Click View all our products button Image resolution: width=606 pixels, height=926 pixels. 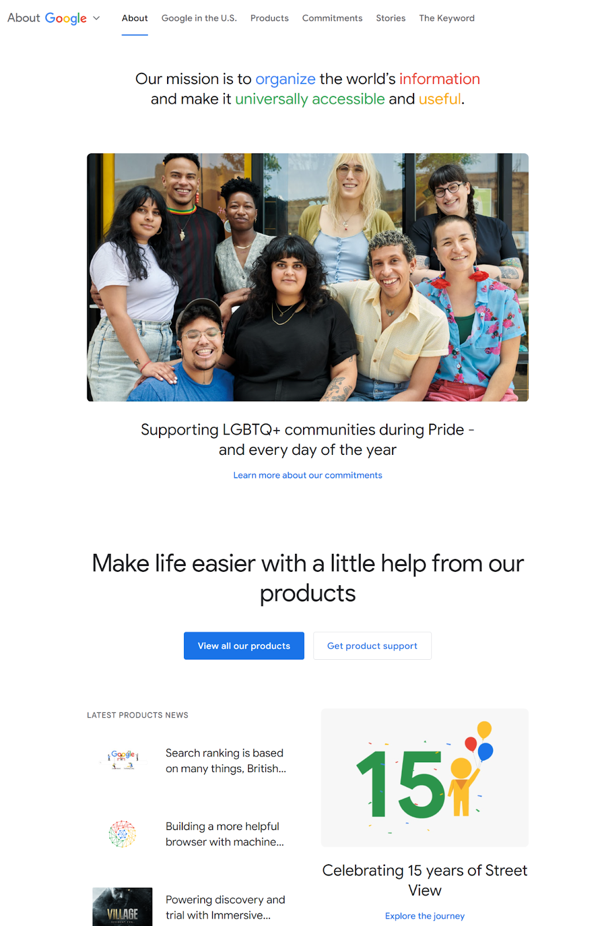(x=244, y=646)
